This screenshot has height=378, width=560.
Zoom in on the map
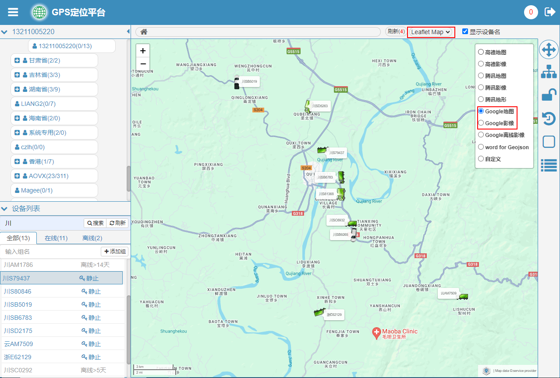click(x=143, y=51)
